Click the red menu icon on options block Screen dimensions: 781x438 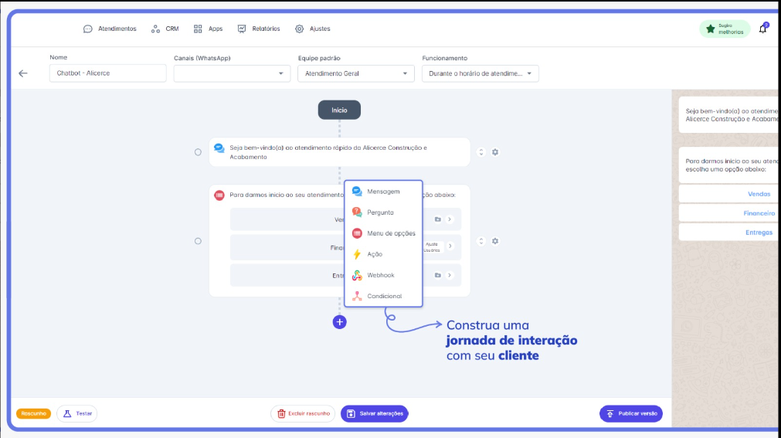coord(219,195)
